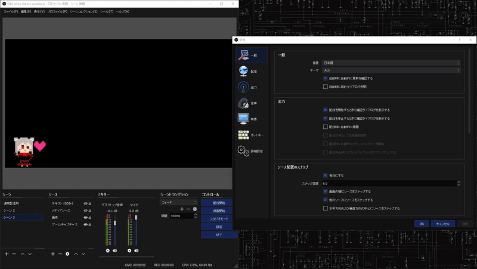
Task: Open the 言語 language dropdown
Action: (x=391, y=63)
